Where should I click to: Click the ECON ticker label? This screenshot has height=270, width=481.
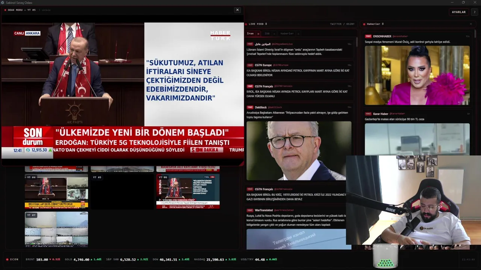point(14,259)
